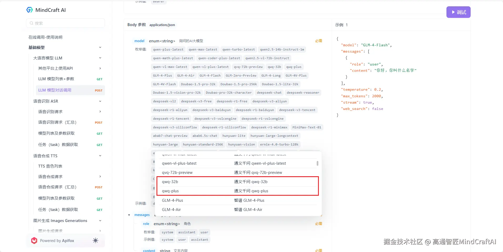Collapse the messages parameter triangle
The width and height of the screenshot is (503, 252).
point(129,215)
